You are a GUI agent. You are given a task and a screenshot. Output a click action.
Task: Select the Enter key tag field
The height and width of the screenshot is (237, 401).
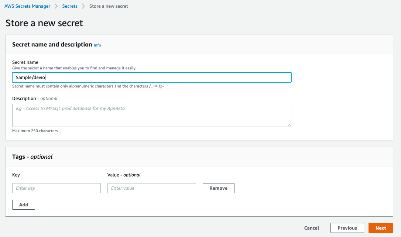[56, 188]
